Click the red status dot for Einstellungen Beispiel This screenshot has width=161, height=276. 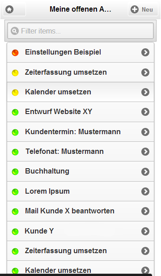click(x=15, y=53)
